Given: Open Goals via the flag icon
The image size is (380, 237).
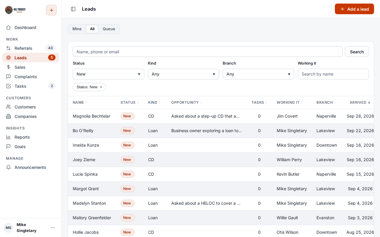Looking at the screenshot, I should pyautogui.click(x=9, y=147).
